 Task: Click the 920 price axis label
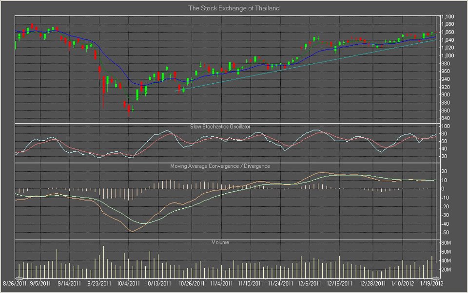446,87
